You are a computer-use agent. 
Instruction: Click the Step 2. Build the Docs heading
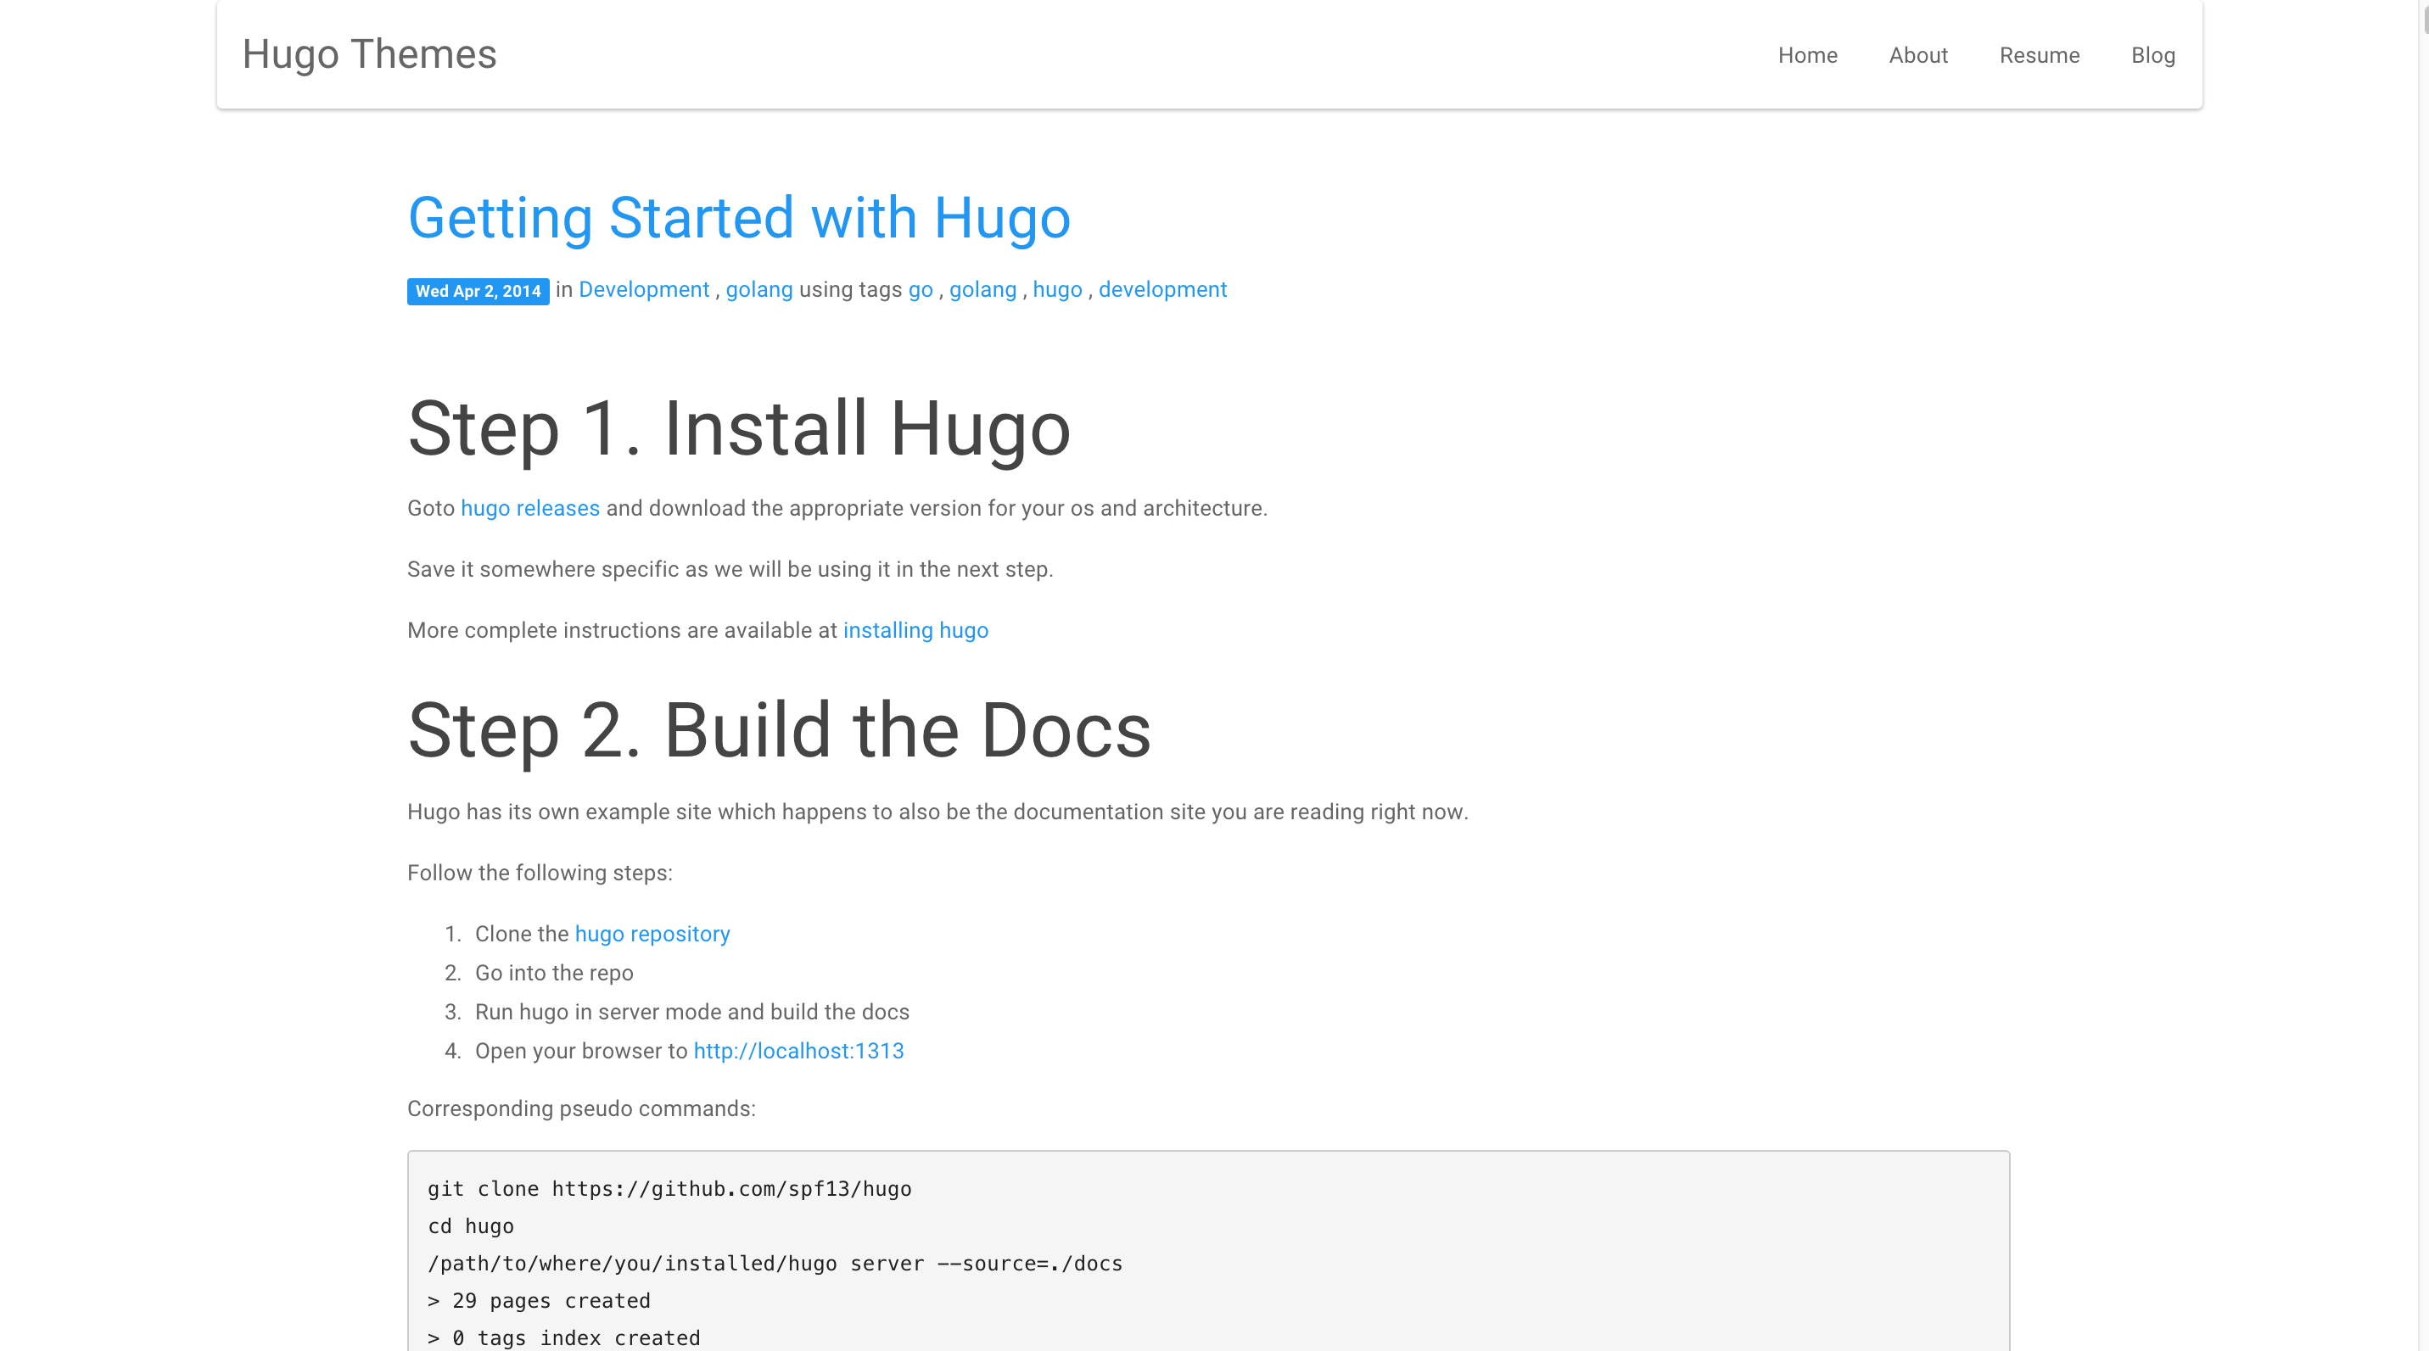[779, 731]
